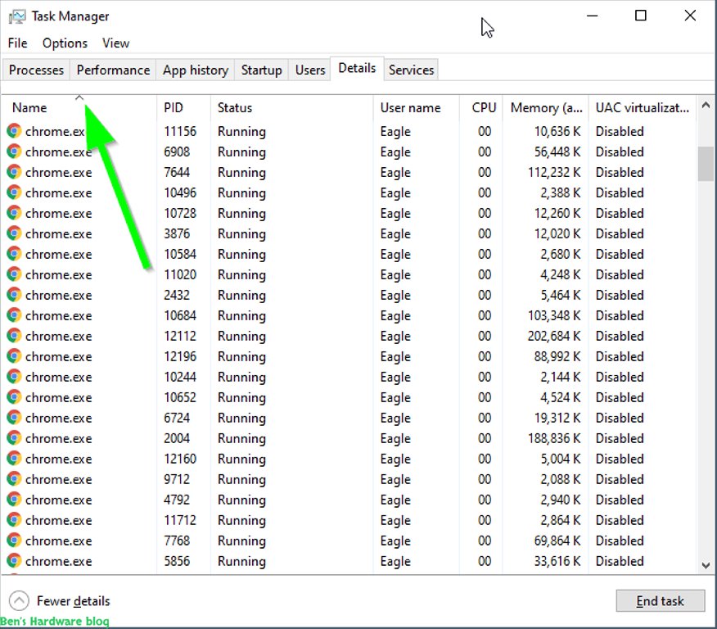
Task: Sort by the CPU column header
Action: coord(481,107)
